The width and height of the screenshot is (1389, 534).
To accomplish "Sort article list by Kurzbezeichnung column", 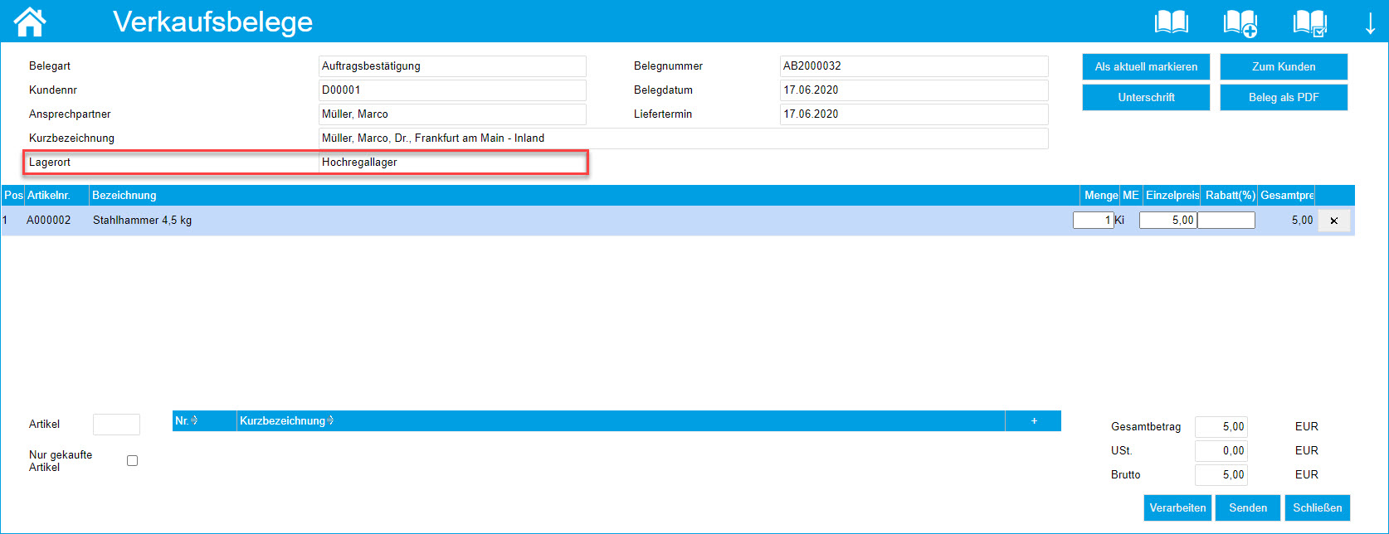I will 286,421.
